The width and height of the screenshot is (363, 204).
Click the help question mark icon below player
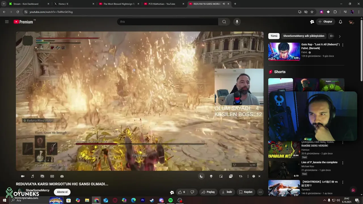(254, 176)
